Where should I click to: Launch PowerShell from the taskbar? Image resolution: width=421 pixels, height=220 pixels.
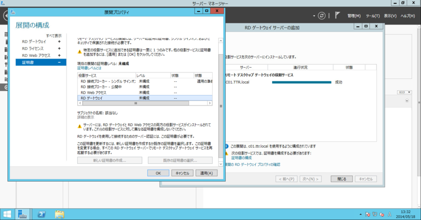[42, 214]
